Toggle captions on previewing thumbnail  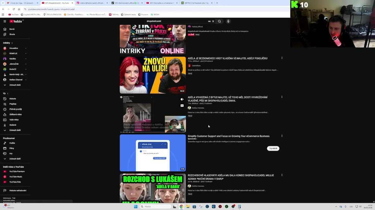[x=182, y=106]
